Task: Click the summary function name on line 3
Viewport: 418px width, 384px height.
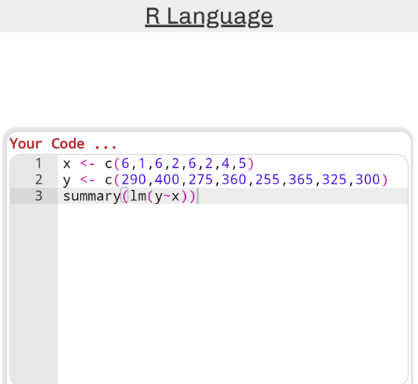Action: point(92,197)
